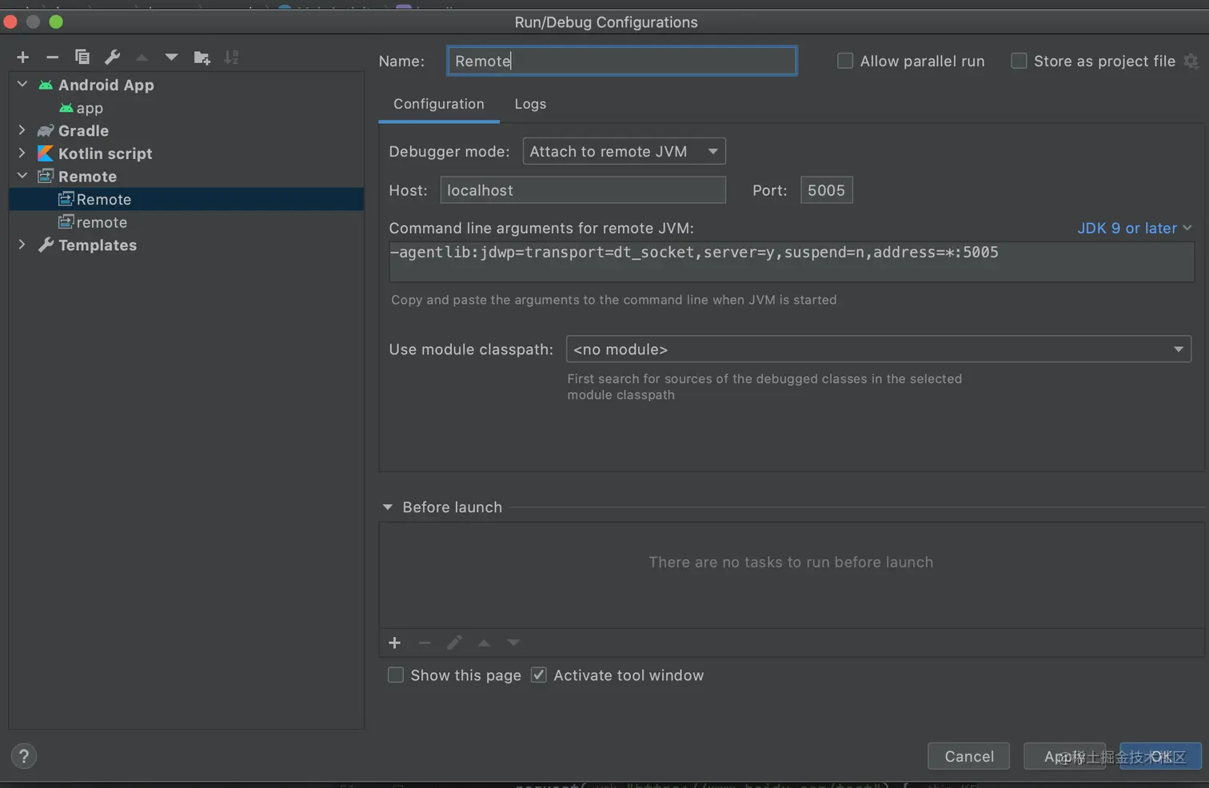Viewport: 1209px width, 788px height.
Task: Expand the Gradle configurations node
Action: point(22,130)
